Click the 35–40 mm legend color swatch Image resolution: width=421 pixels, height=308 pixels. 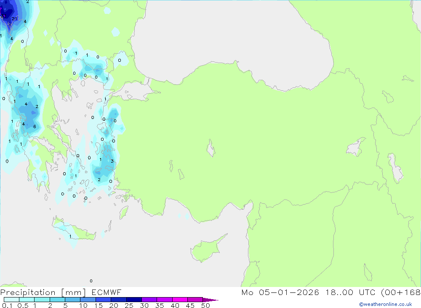(x=164, y=300)
